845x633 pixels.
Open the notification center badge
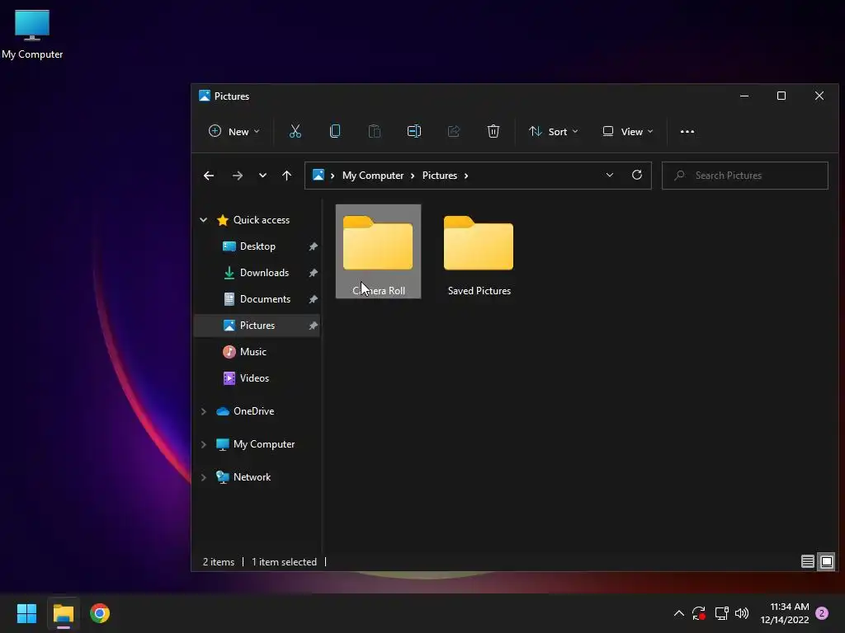coord(822,613)
